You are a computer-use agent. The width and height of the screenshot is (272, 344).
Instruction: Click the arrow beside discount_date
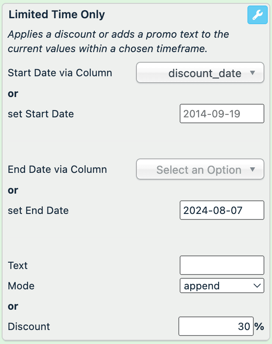tap(253, 73)
